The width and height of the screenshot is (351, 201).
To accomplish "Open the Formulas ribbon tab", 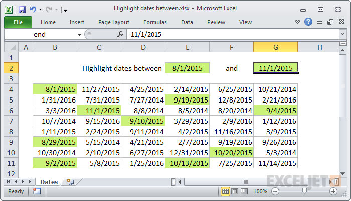I will point(155,22).
